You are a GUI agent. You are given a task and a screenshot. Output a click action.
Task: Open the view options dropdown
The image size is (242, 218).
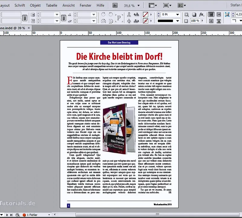(153, 5)
